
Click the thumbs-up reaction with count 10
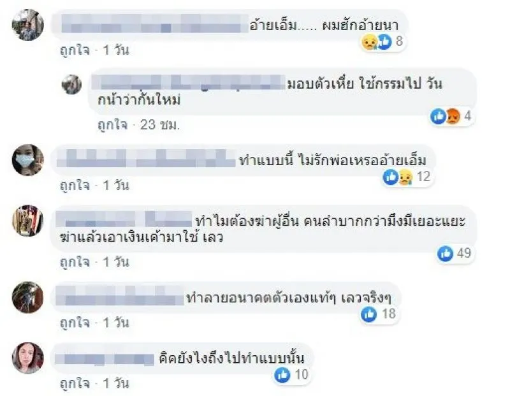tap(292, 375)
